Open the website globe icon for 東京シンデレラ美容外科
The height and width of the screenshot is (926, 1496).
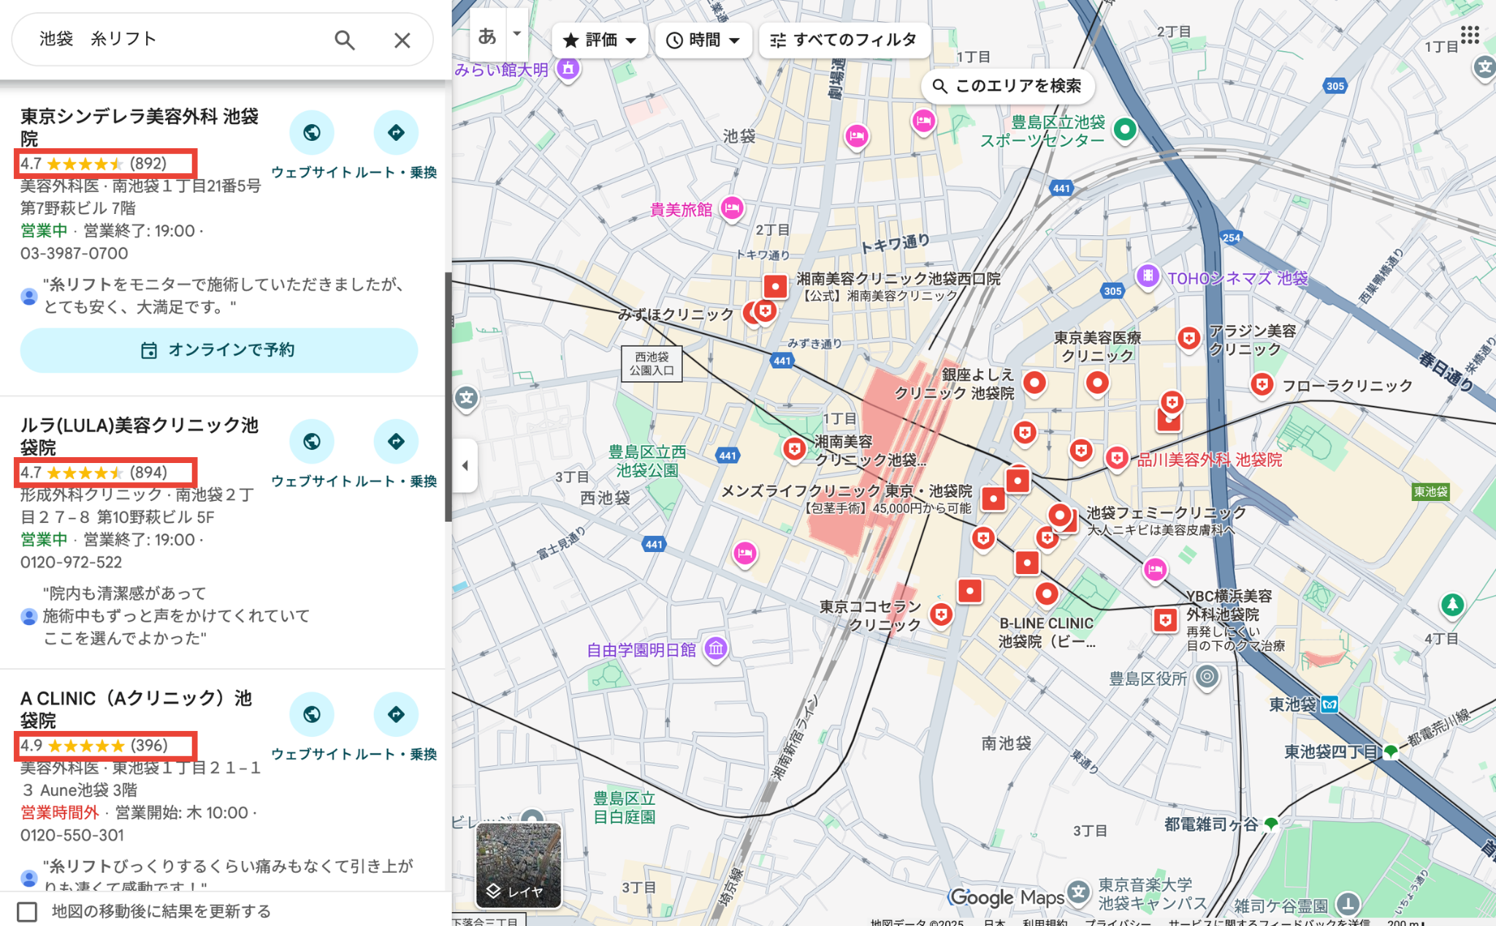coord(312,133)
